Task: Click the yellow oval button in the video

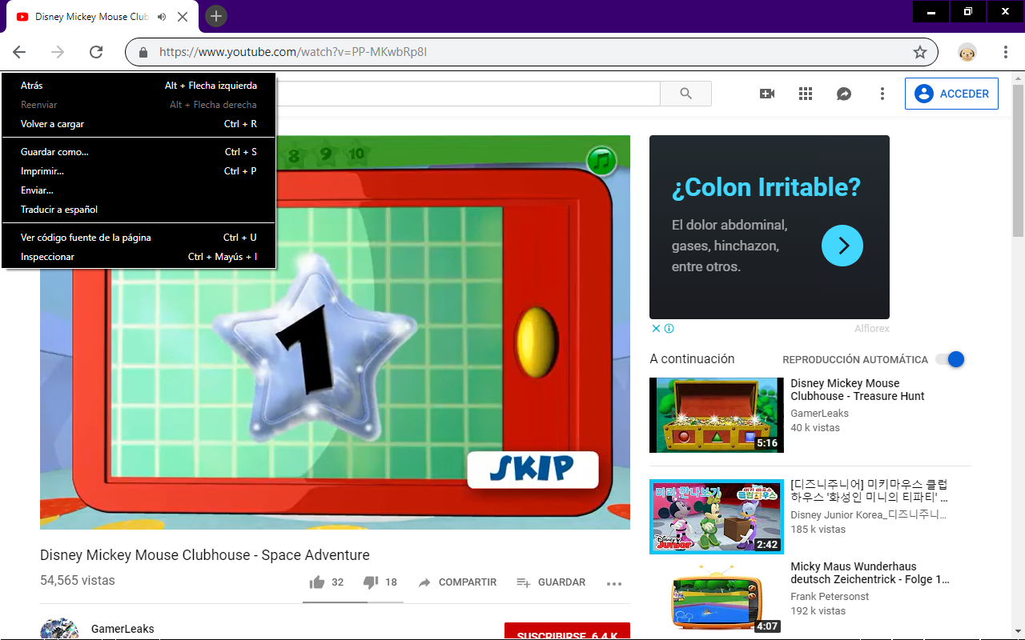Action: coord(535,342)
